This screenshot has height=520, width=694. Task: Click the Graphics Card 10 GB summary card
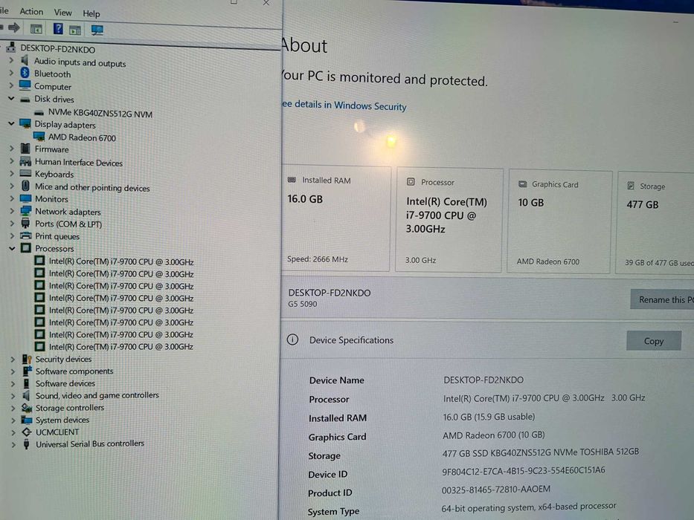point(559,221)
